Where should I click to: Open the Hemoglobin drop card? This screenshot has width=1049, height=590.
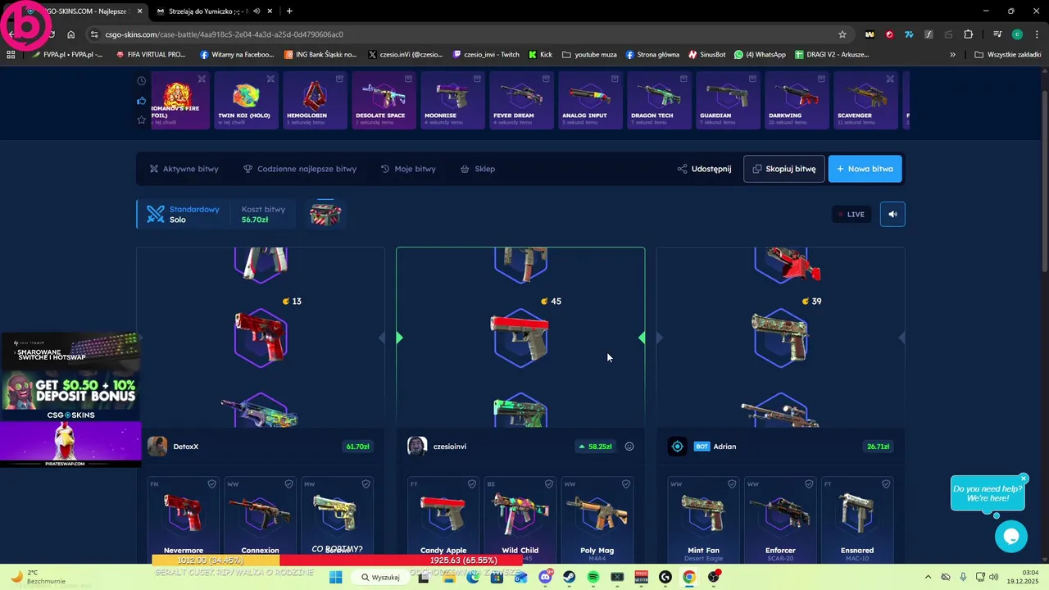(315, 100)
